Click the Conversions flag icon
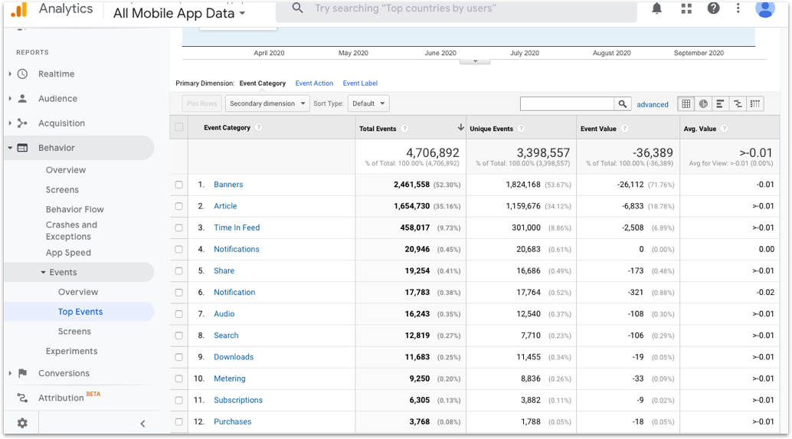 coord(23,373)
